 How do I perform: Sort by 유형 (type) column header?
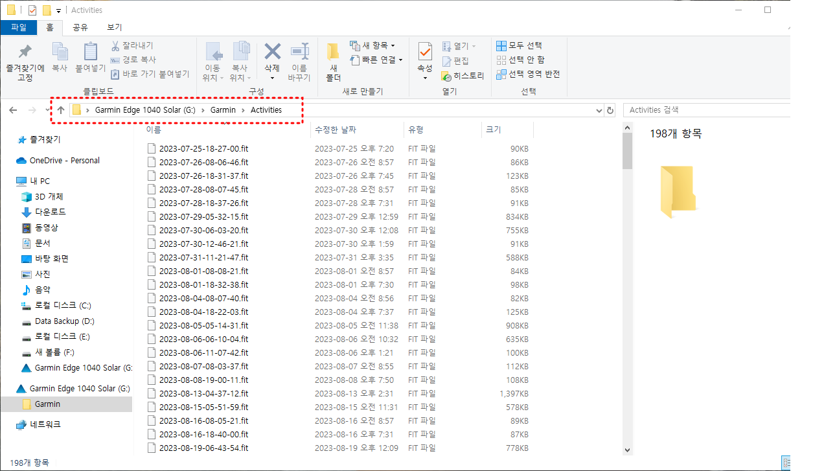click(415, 130)
